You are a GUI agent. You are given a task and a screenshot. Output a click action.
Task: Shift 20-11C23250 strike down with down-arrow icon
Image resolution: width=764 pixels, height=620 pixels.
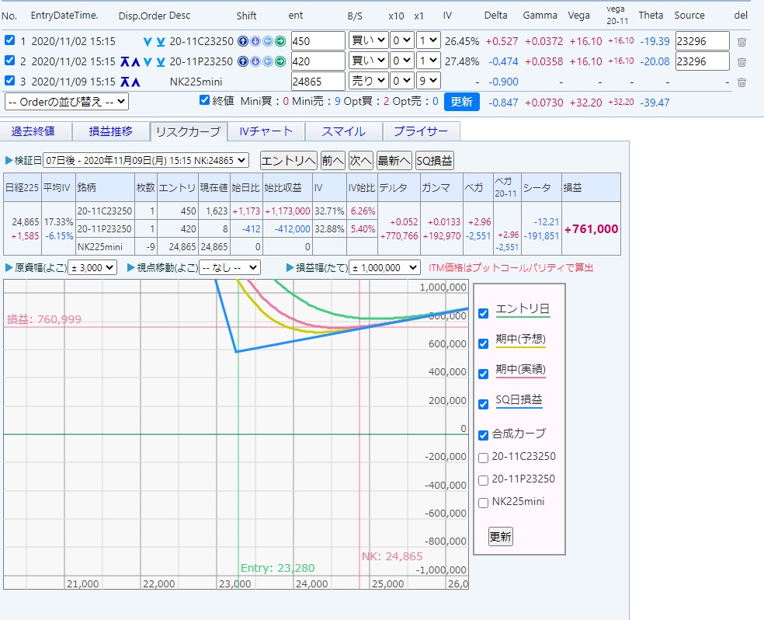[x=255, y=41]
